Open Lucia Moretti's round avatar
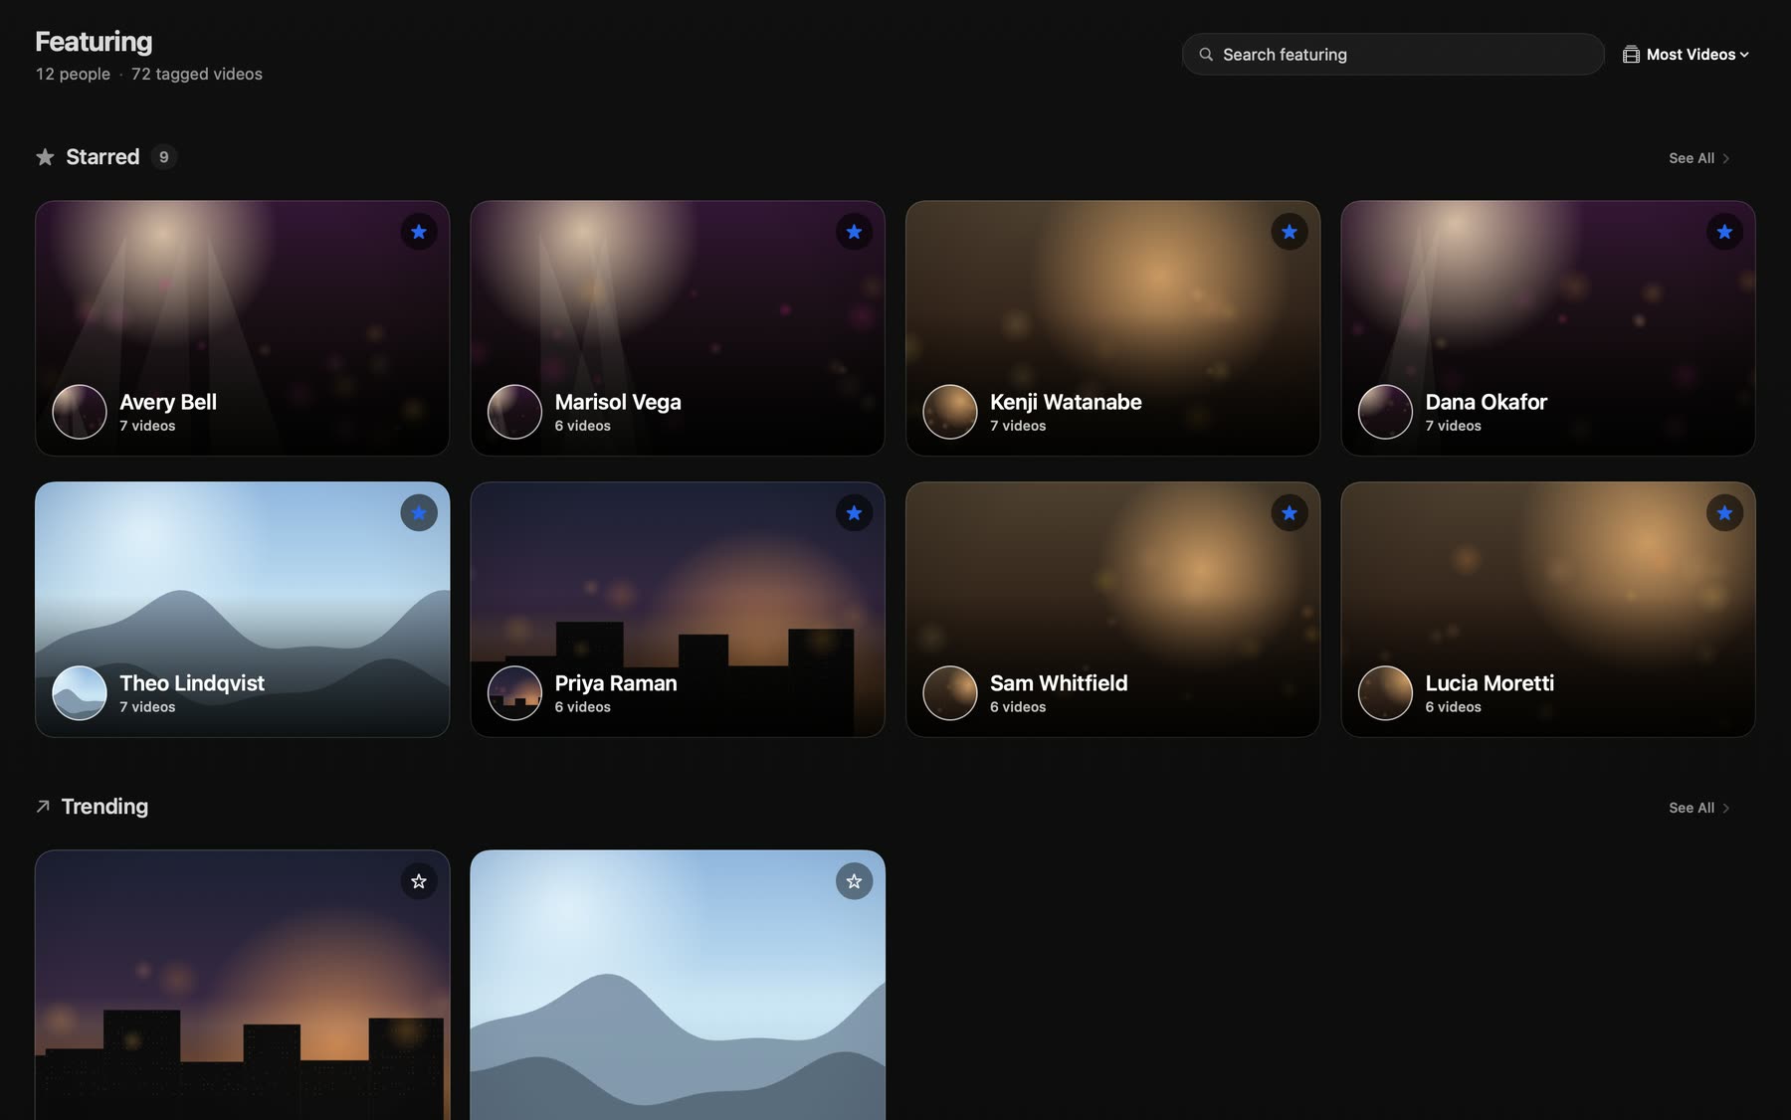1791x1120 pixels. [1385, 693]
